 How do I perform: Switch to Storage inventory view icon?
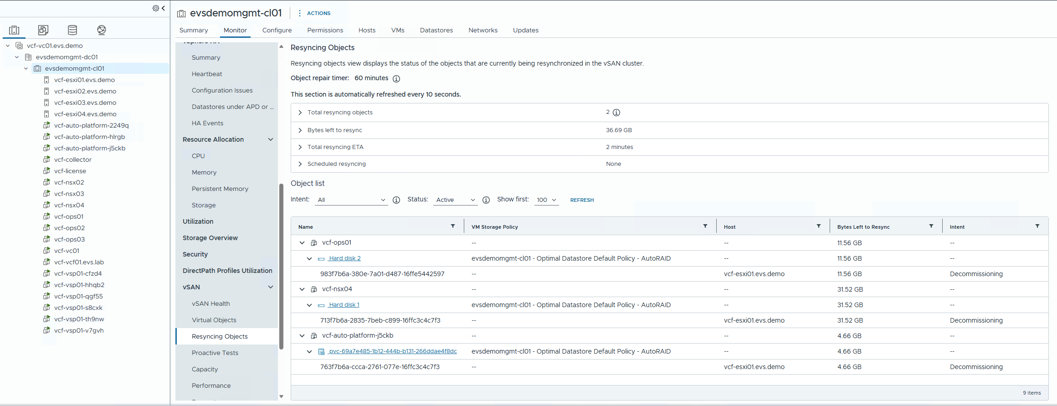(72, 30)
